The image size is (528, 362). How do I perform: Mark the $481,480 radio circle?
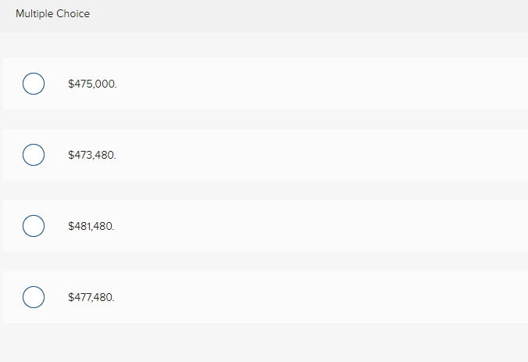coord(33,226)
